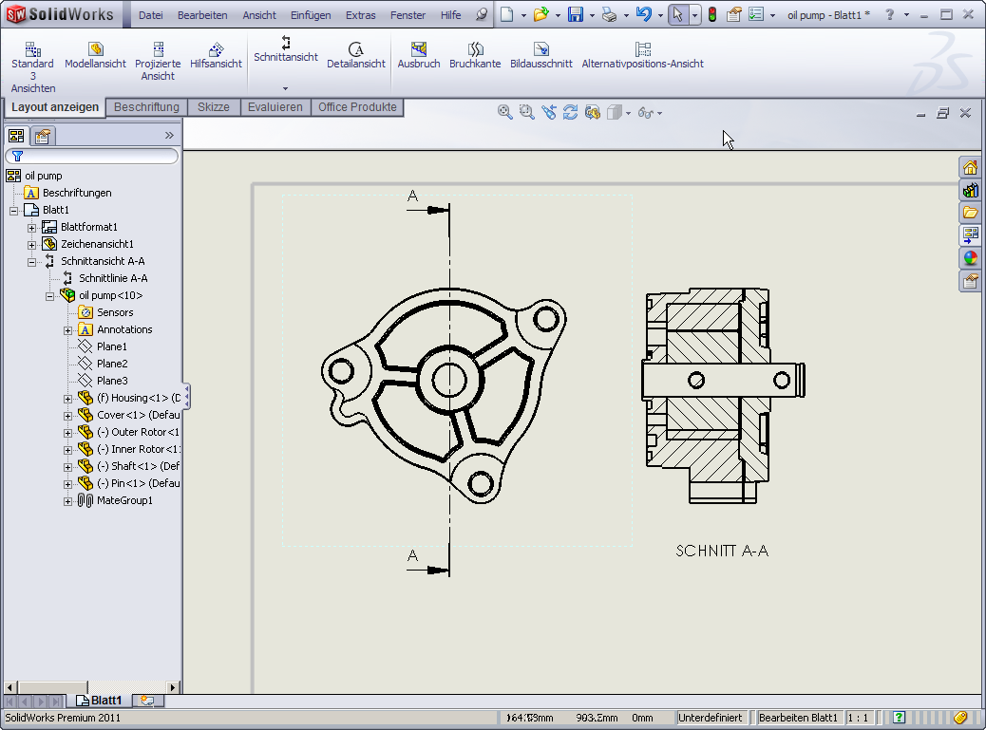Click the Alternativpositions-Ansicht tool
Screen dimensions: 986x730
[x=642, y=56]
